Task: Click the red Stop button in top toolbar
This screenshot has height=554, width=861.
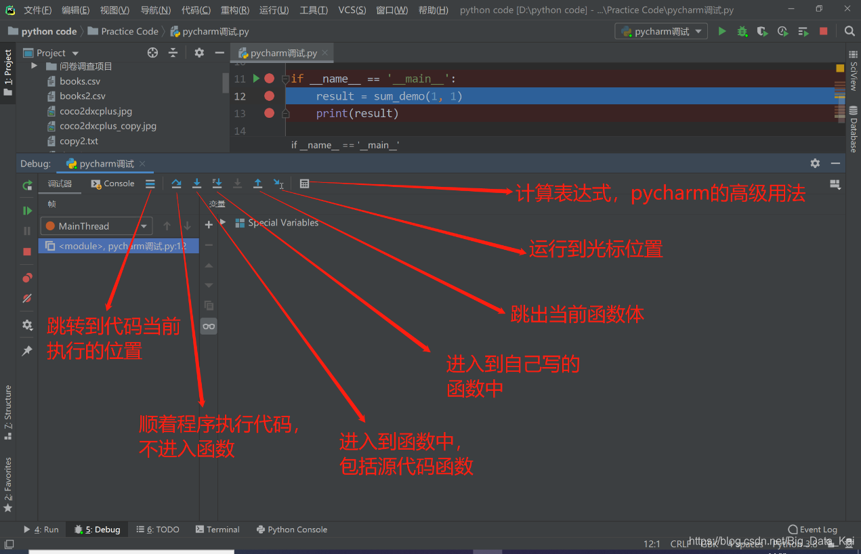Action: click(x=824, y=31)
